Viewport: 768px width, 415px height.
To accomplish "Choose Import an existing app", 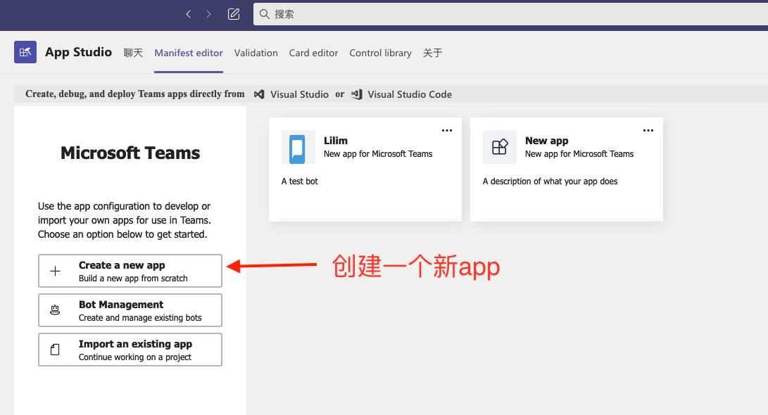I will point(130,350).
